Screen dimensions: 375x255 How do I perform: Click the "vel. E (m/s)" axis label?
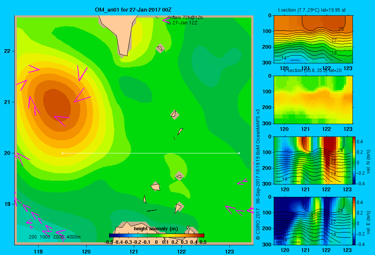tap(368, 222)
